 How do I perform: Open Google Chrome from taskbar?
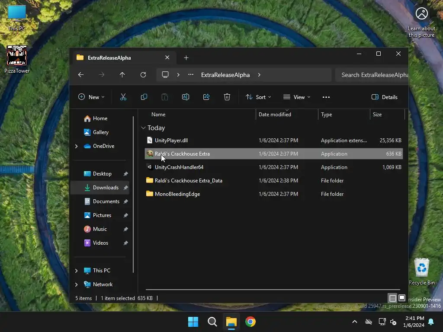250,322
